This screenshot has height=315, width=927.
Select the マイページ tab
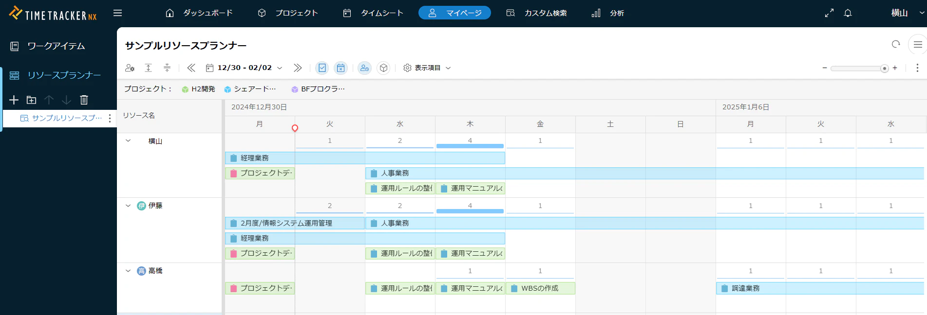454,13
